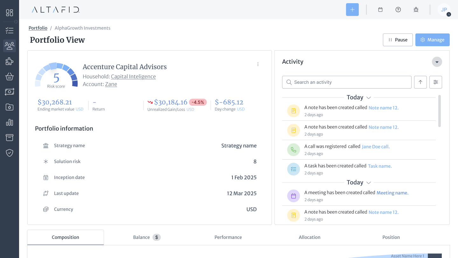Open the Zane account link
The height and width of the screenshot is (258, 458).
[111, 84]
